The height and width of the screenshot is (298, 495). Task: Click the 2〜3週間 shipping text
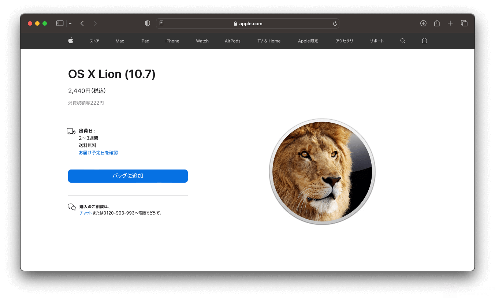pos(88,138)
